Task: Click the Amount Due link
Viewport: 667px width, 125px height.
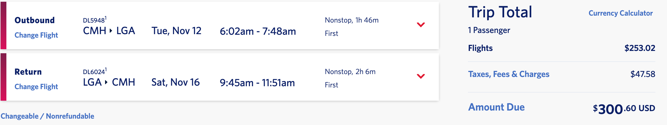Action: (x=496, y=107)
